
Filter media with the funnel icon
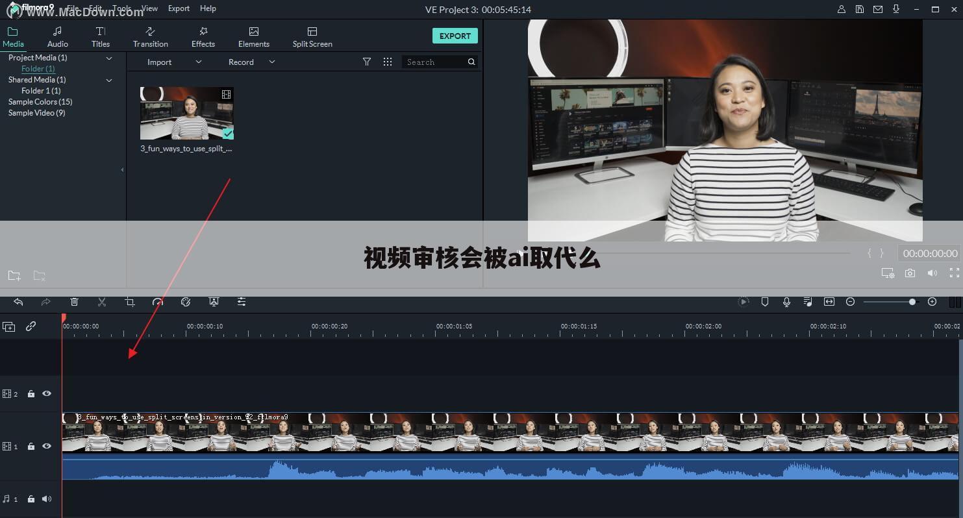point(367,62)
